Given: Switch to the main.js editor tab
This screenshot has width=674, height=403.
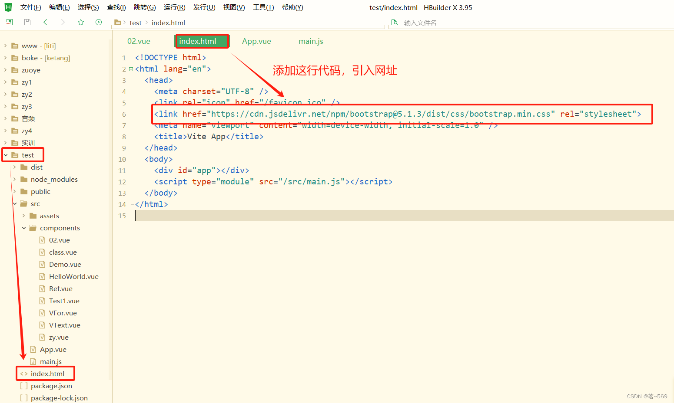Looking at the screenshot, I should (311, 41).
